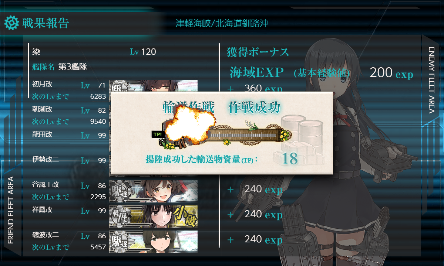Click the 海域EXP 200 exp row

point(321,72)
